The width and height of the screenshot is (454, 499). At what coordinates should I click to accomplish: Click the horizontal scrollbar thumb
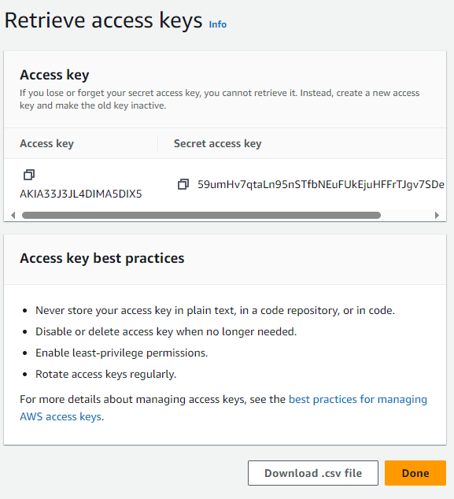coord(201,215)
